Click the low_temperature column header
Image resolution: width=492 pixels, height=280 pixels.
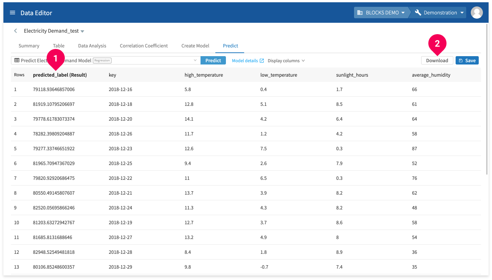[x=279, y=75]
